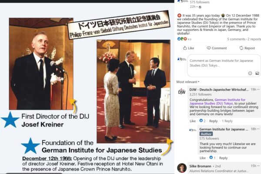Screen dimensions: 261x174
Task: Follow the German Institute for Japanese Studies mention link
Action: [x=217, y=101]
